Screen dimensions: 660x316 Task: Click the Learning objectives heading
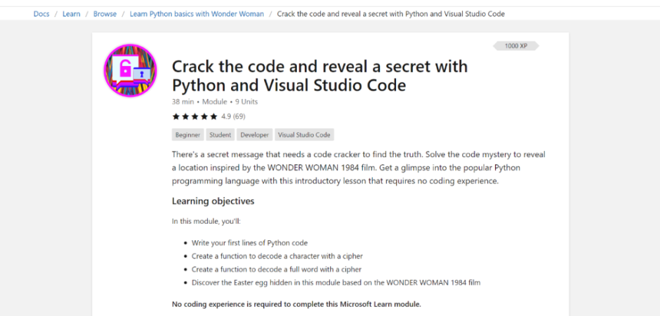coord(213,201)
